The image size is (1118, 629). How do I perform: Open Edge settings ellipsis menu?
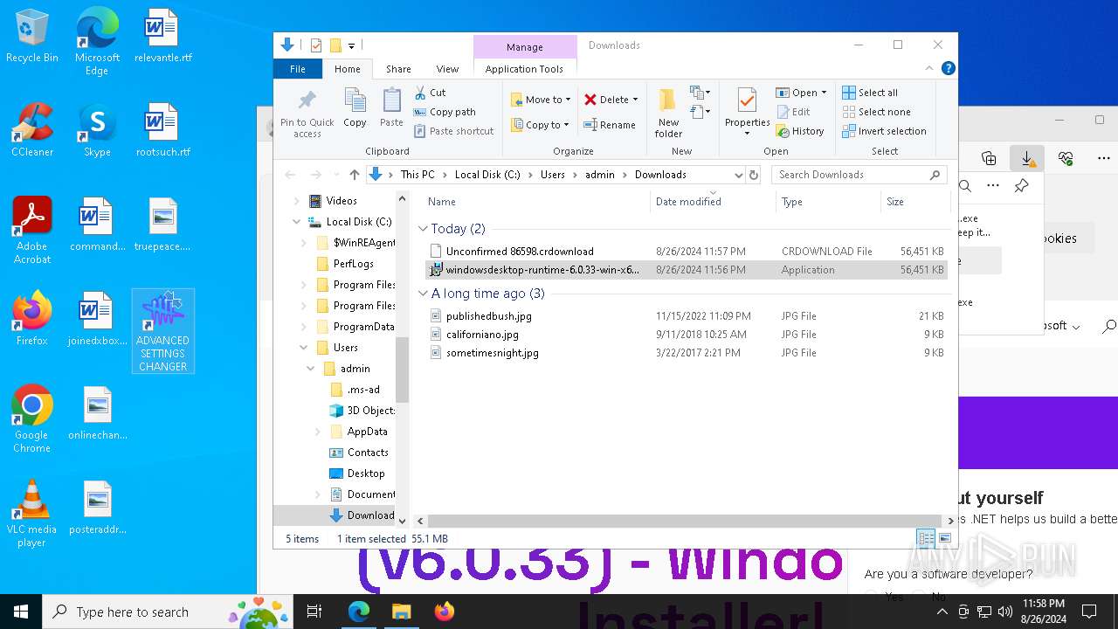[1102, 158]
